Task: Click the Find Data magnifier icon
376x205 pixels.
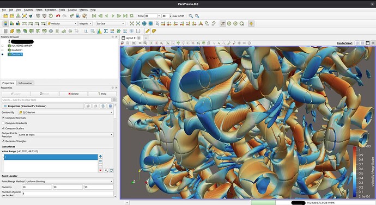Action: (x=191, y=16)
